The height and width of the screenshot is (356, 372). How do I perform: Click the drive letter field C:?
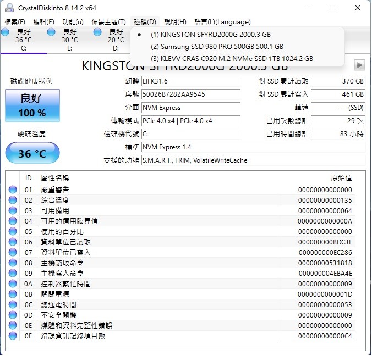point(190,134)
